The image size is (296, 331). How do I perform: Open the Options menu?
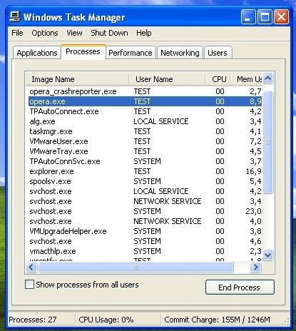tap(45, 33)
